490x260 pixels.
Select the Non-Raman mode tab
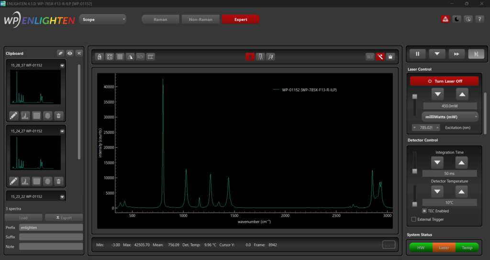(200, 20)
